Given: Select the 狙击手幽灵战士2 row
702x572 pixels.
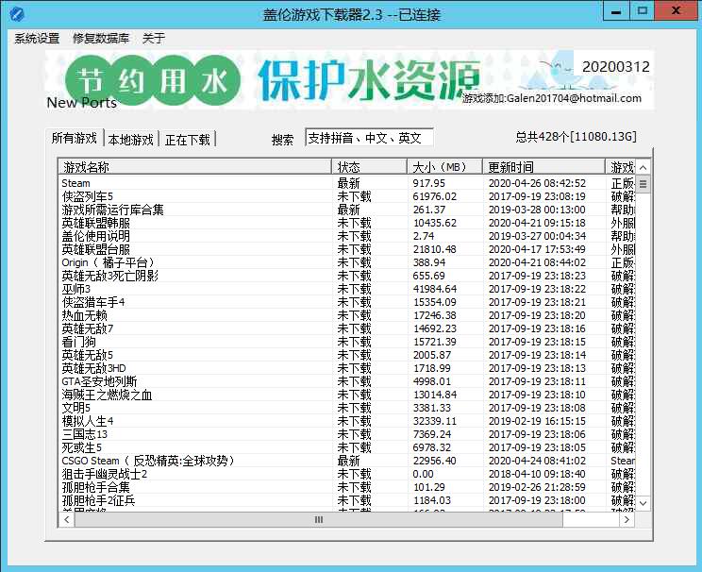Looking at the screenshot, I should click(x=347, y=474).
